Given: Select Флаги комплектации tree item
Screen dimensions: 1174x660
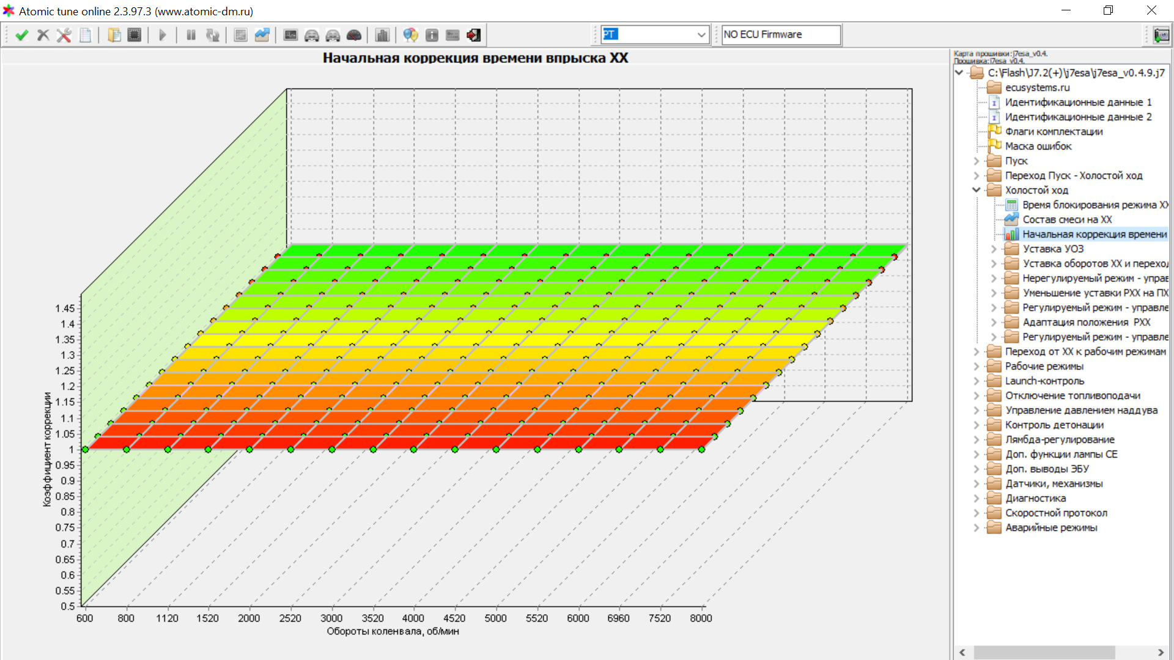Looking at the screenshot, I should (1054, 131).
